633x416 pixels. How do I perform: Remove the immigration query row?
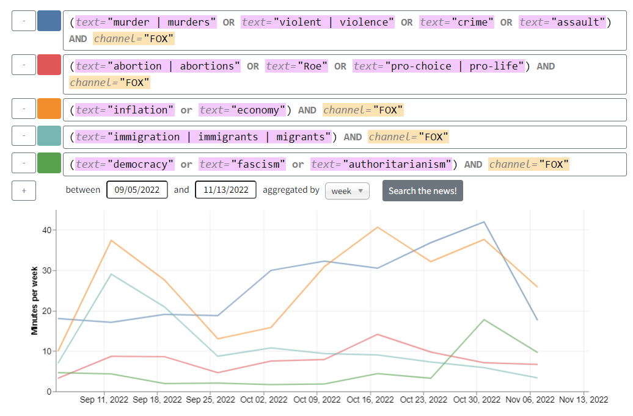24,136
